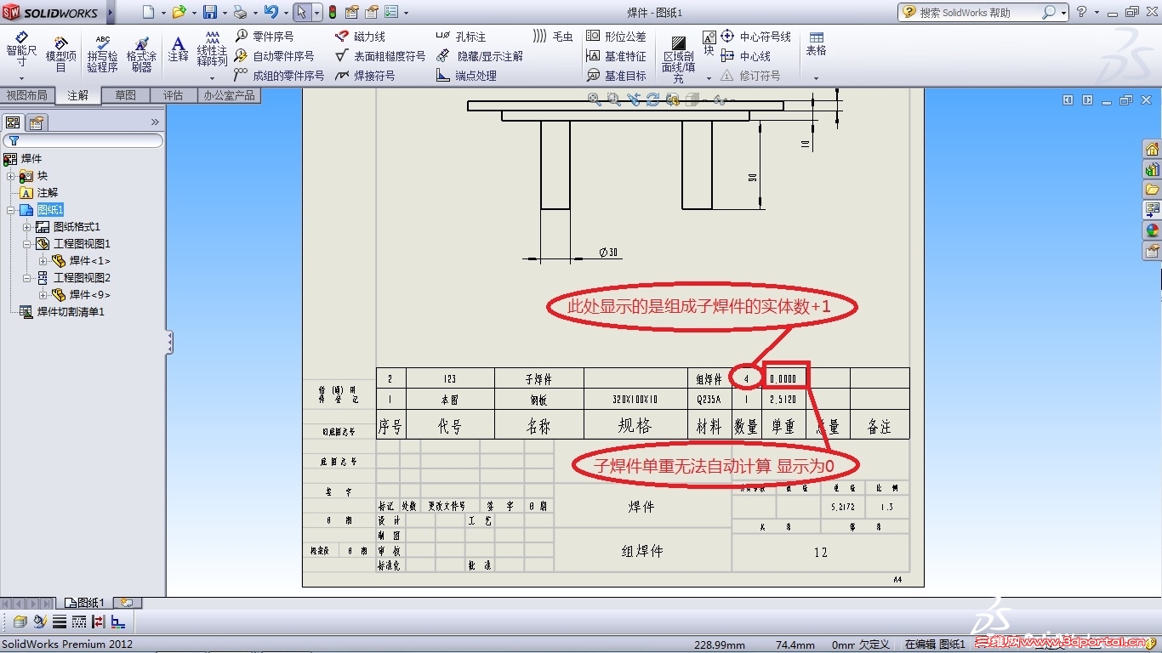The image size is (1162, 653).
Task: Click the Print icon in the top toolbar
Action: 240,12
